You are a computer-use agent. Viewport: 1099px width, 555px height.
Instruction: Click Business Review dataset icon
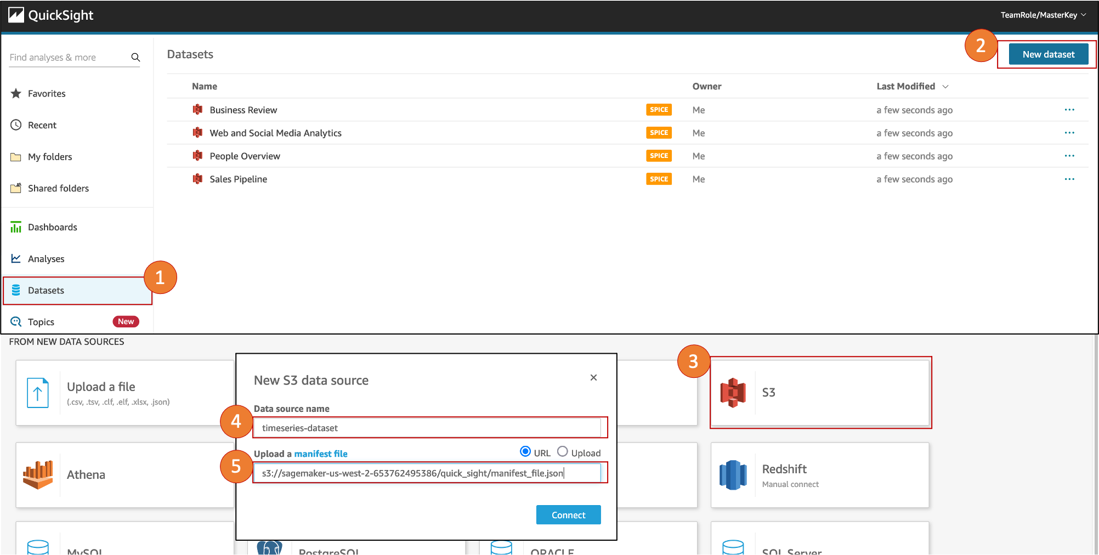click(x=197, y=110)
